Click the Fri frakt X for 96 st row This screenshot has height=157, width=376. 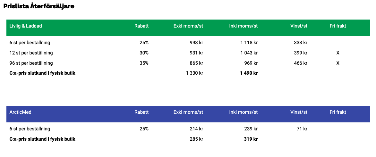(338, 63)
